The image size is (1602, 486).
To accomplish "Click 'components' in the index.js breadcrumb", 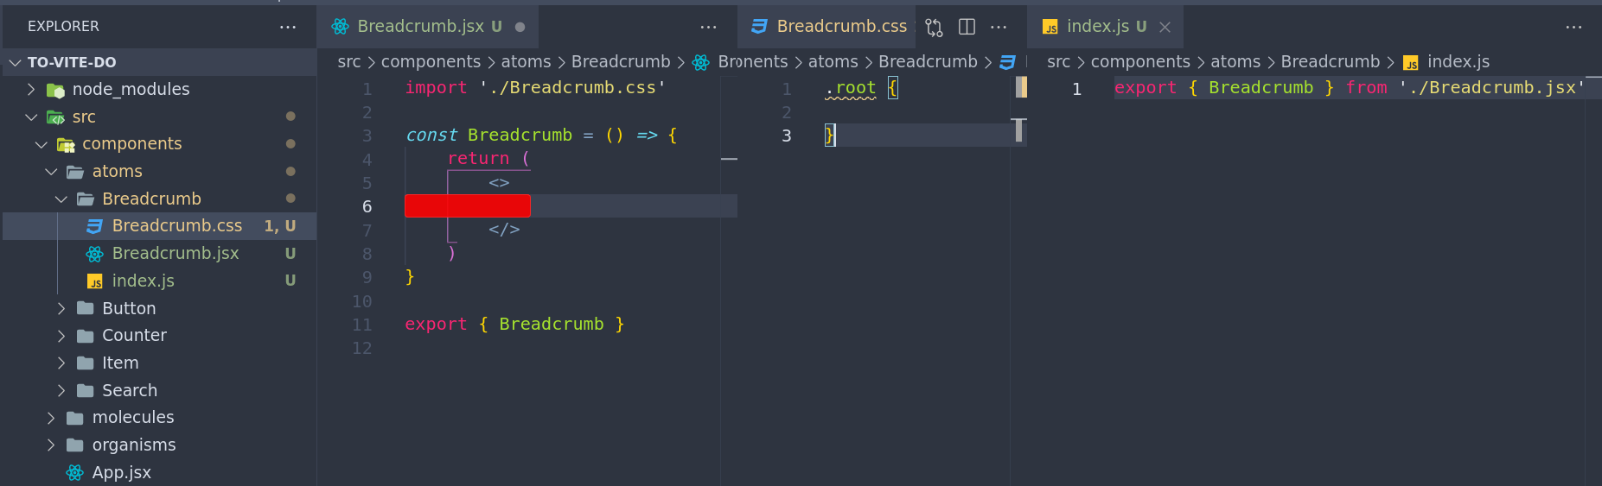I will (1140, 62).
